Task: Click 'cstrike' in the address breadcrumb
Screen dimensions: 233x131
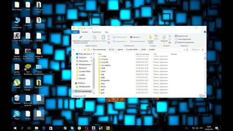Action: click(143, 49)
